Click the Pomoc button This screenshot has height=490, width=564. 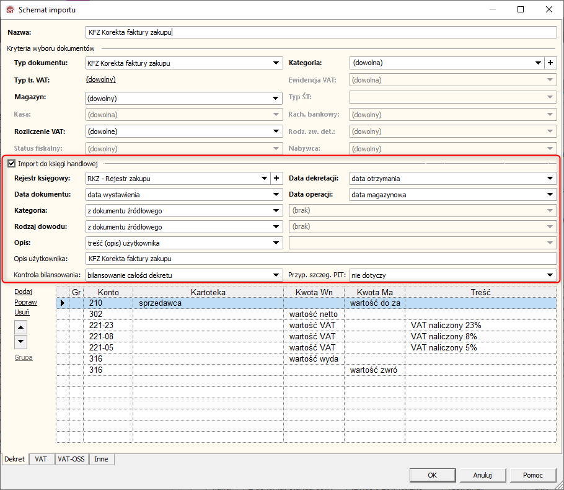[533, 475]
